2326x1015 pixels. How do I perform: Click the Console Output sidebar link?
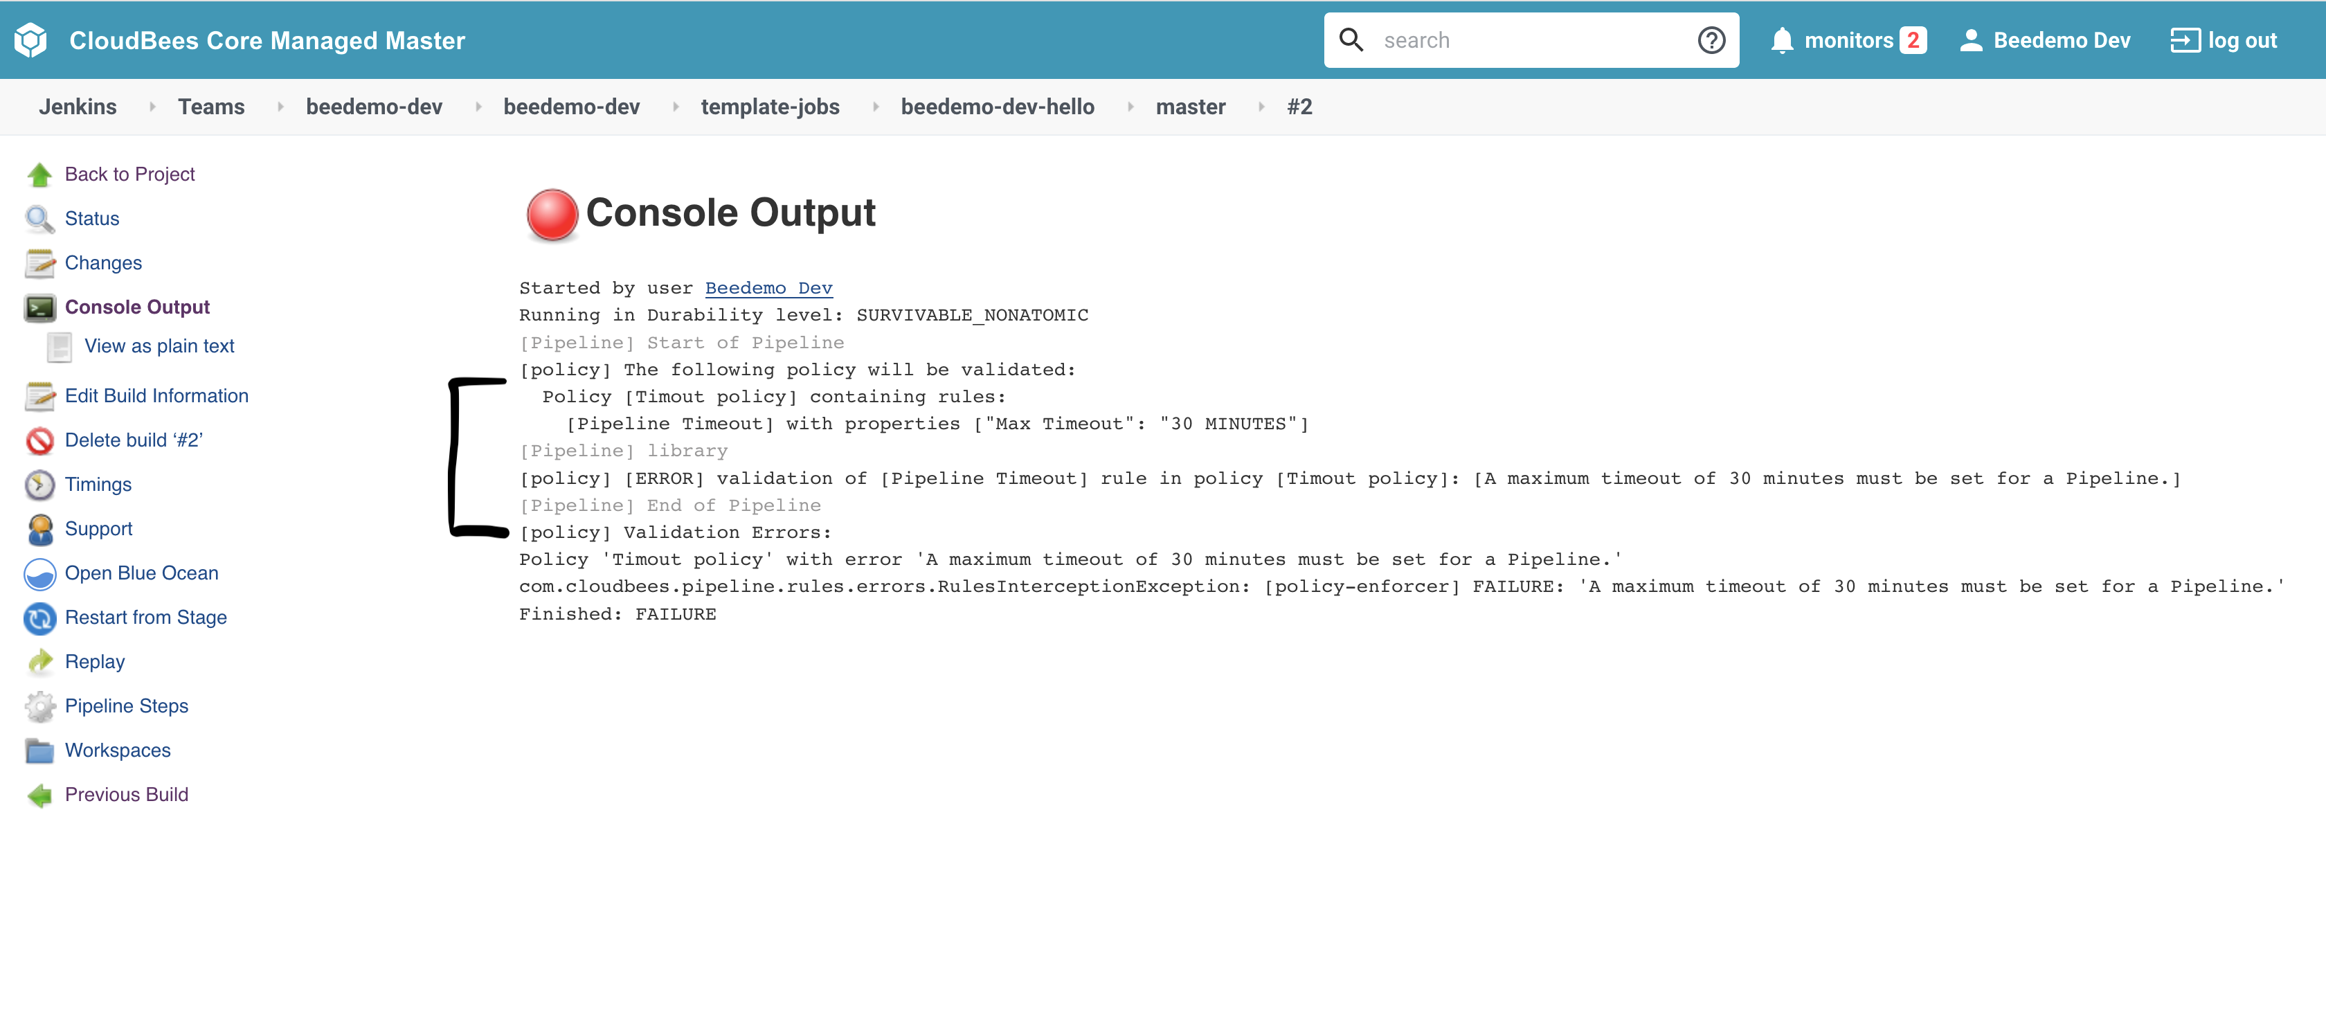[x=137, y=307]
